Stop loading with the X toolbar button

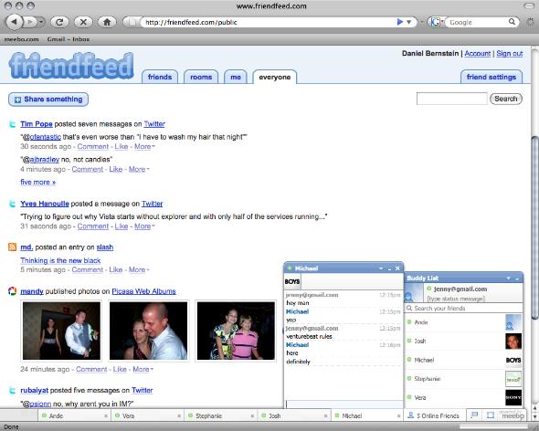coord(83,22)
